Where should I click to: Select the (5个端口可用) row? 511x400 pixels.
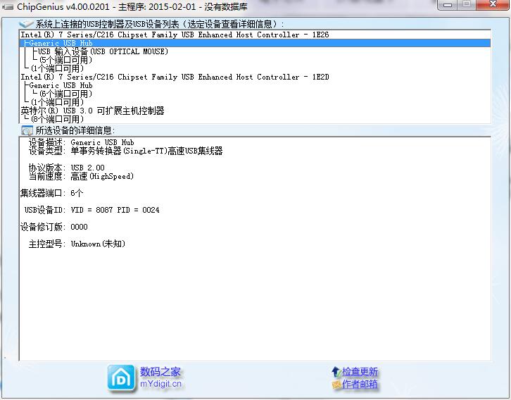pos(255,60)
